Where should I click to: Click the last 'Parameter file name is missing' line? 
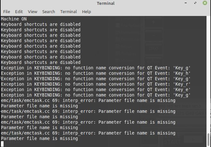(x=39, y=138)
